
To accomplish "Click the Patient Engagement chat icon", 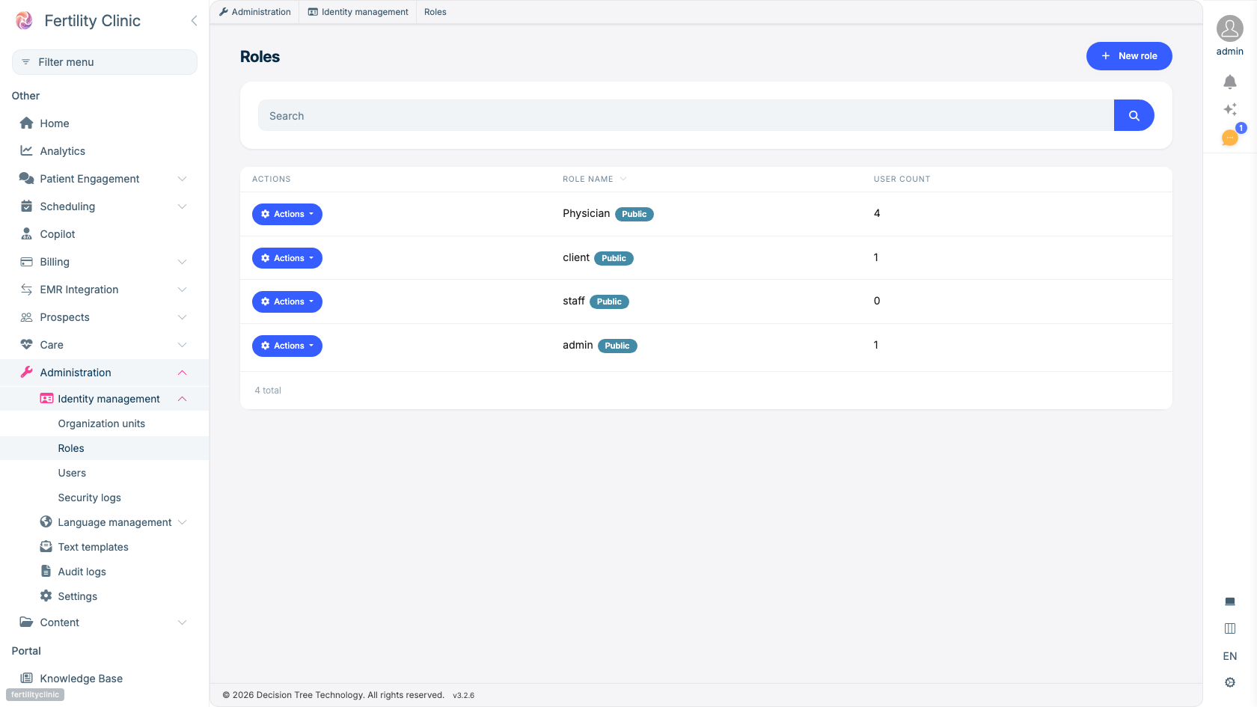I will [27, 179].
